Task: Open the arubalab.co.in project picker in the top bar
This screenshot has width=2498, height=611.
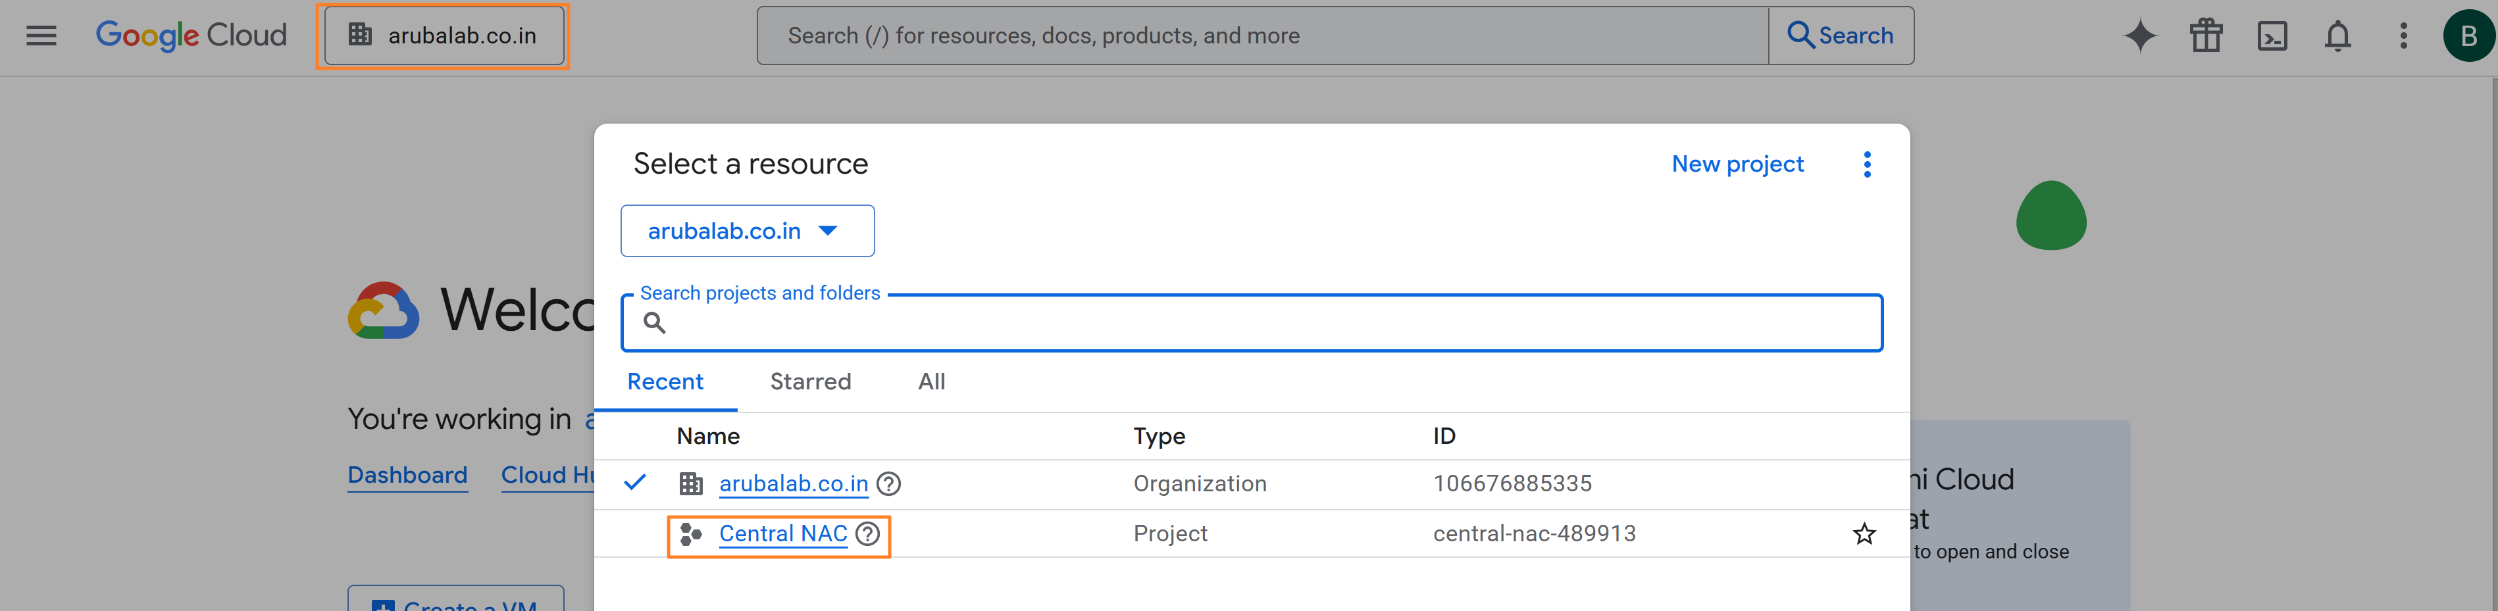Action: pos(444,36)
